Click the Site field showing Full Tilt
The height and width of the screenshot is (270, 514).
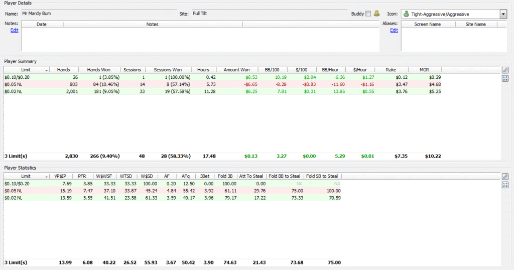click(269, 14)
